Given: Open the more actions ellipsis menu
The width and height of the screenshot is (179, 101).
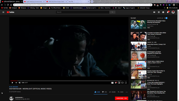Looking at the screenshot, I should click(127, 92).
